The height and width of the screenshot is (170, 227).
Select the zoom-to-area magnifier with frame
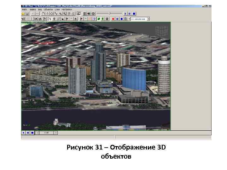pos(65,14)
